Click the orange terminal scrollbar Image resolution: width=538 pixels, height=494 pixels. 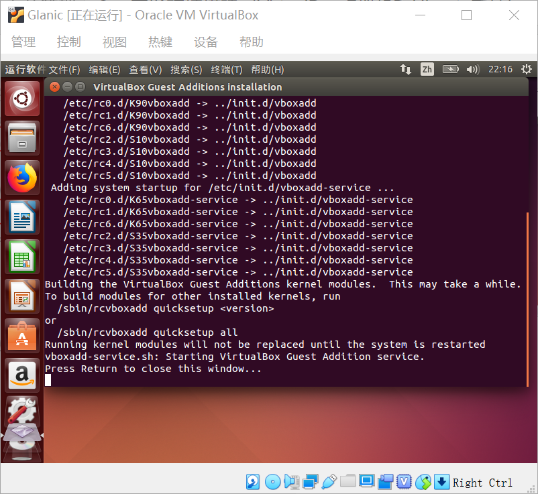(527, 299)
